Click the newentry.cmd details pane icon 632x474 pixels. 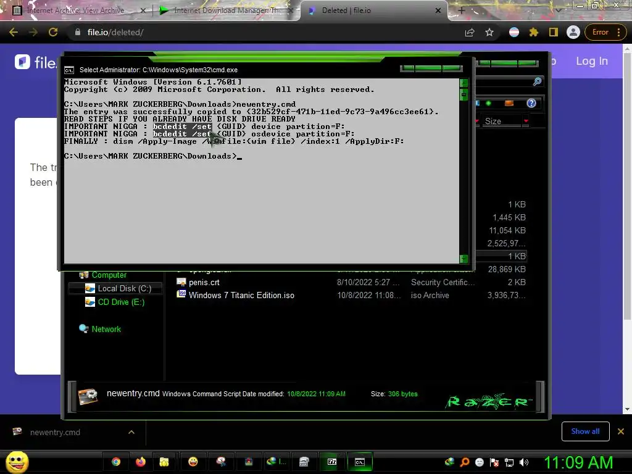click(88, 396)
